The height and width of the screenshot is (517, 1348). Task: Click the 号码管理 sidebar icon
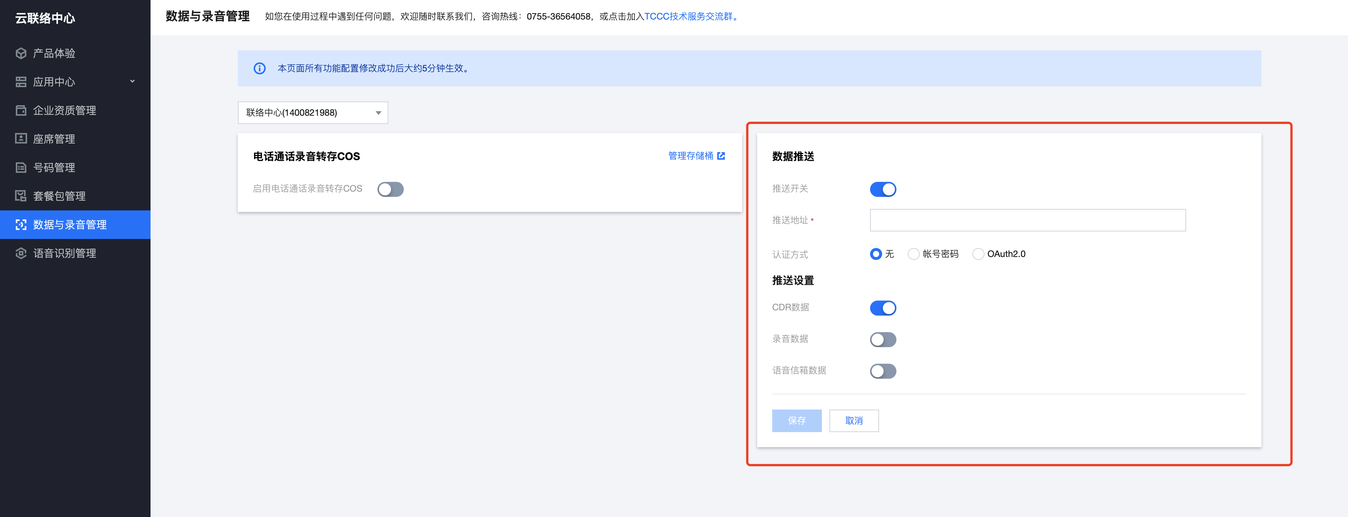click(x=21, y=168)
